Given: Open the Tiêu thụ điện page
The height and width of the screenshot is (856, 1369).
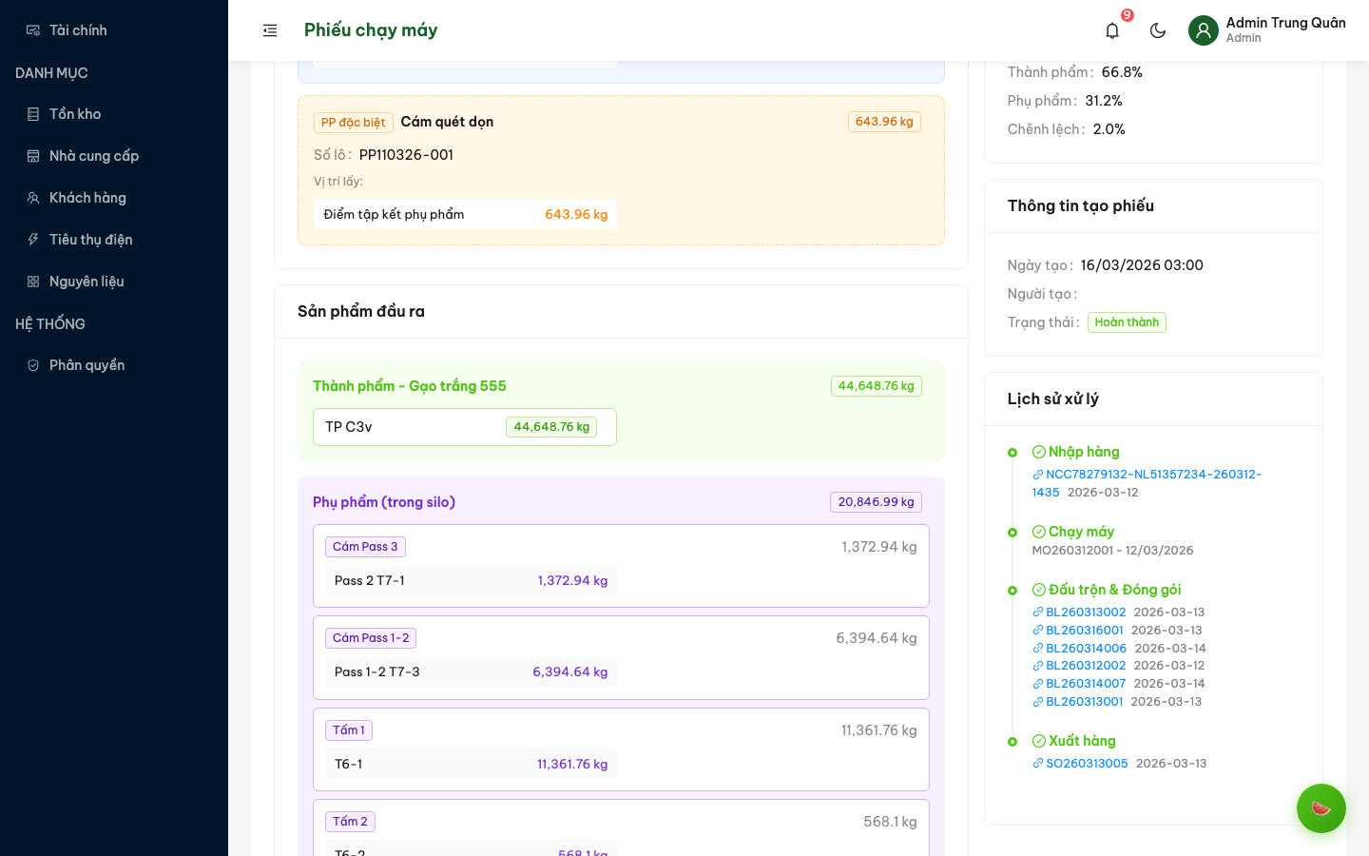Looking at the screenshot, I should click(91, 240).
